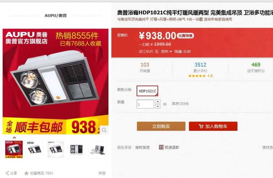Click the magnifier zoom icon on product image

pyautogui.click(x=104, y=130)
